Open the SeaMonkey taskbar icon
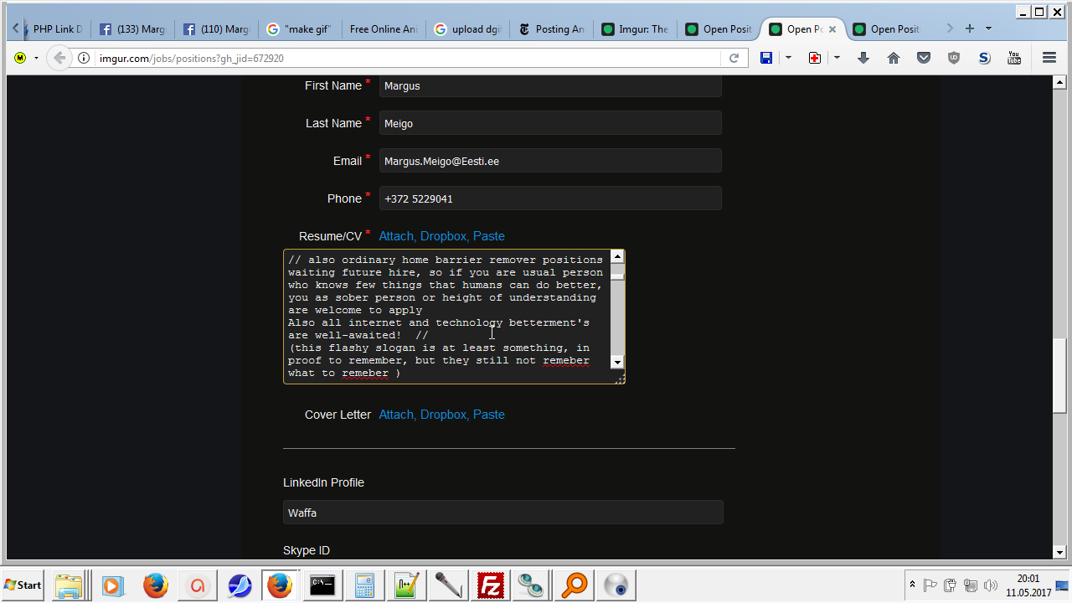1072x603 pixels. coord(240,585)
